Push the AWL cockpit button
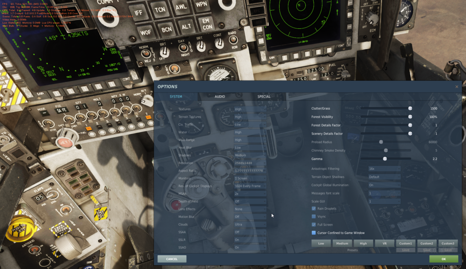This screenshot has width=466, height=269. (181, 7)
